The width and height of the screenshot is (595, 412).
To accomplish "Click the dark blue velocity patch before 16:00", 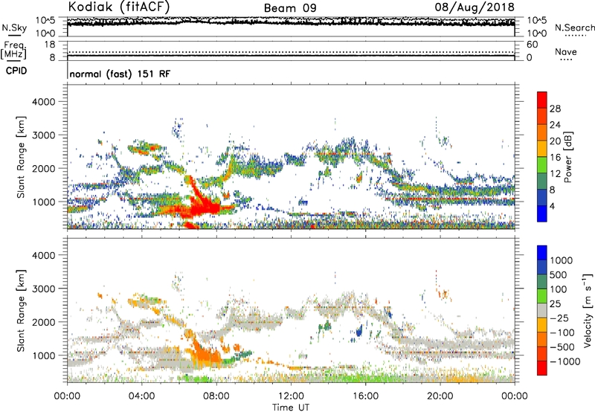I will (x=358, y=331).
